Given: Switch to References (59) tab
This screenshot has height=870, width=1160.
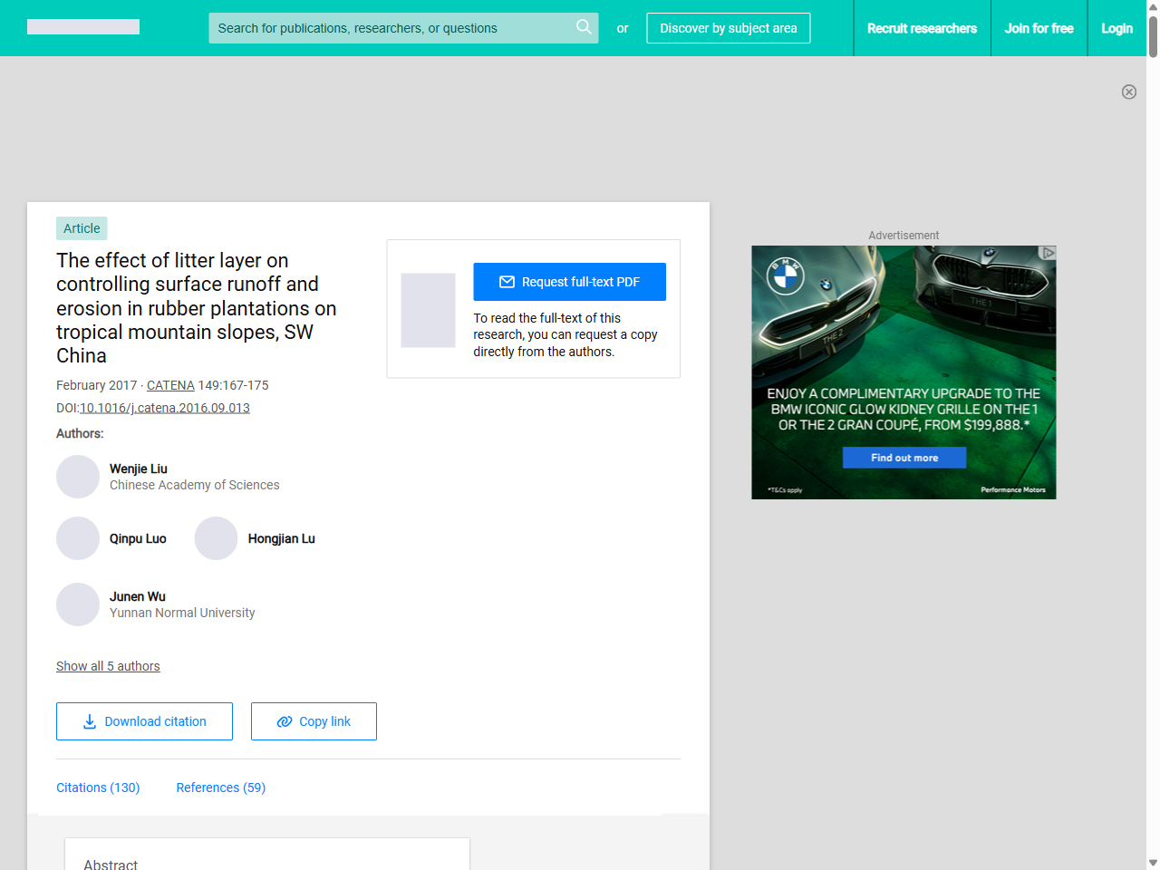Looking at the screenshot, I should click(x=220, y=788).
